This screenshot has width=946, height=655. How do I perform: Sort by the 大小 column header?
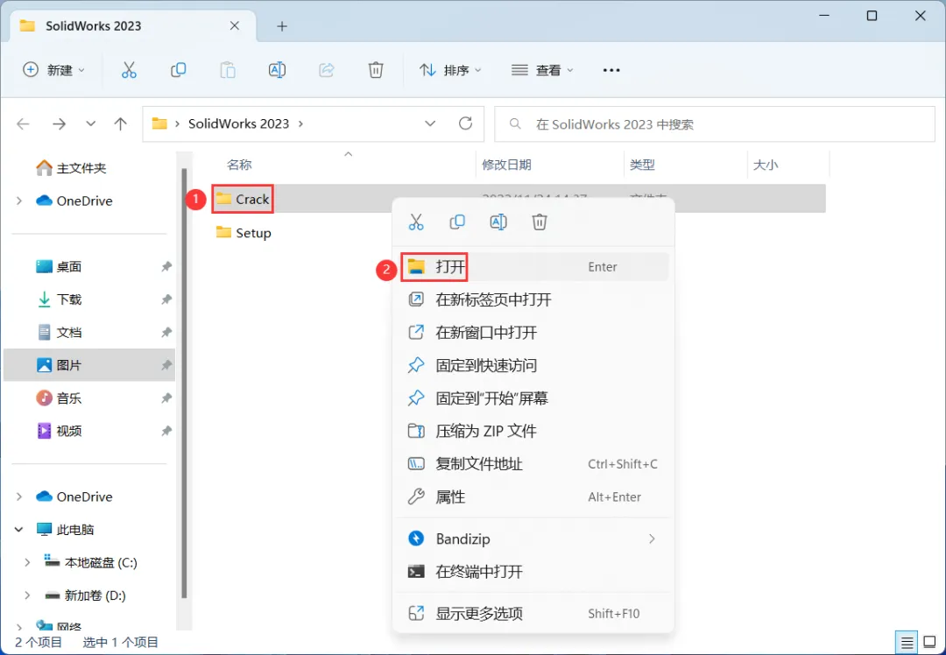click(765, 165)
